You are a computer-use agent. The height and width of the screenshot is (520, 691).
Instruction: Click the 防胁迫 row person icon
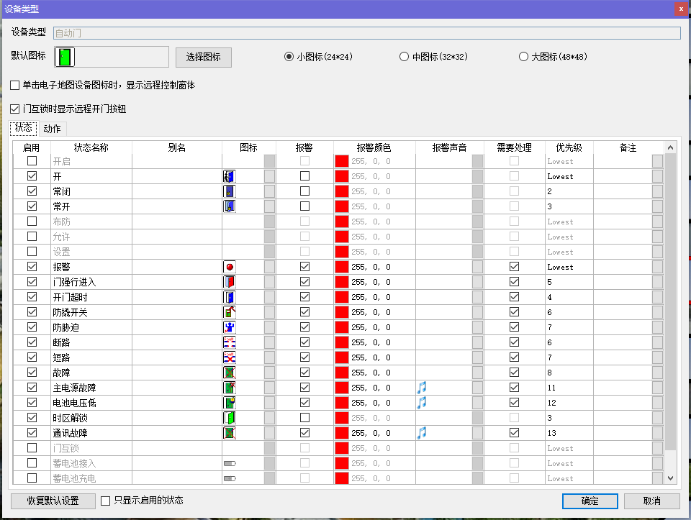click(x=230, y=327)
